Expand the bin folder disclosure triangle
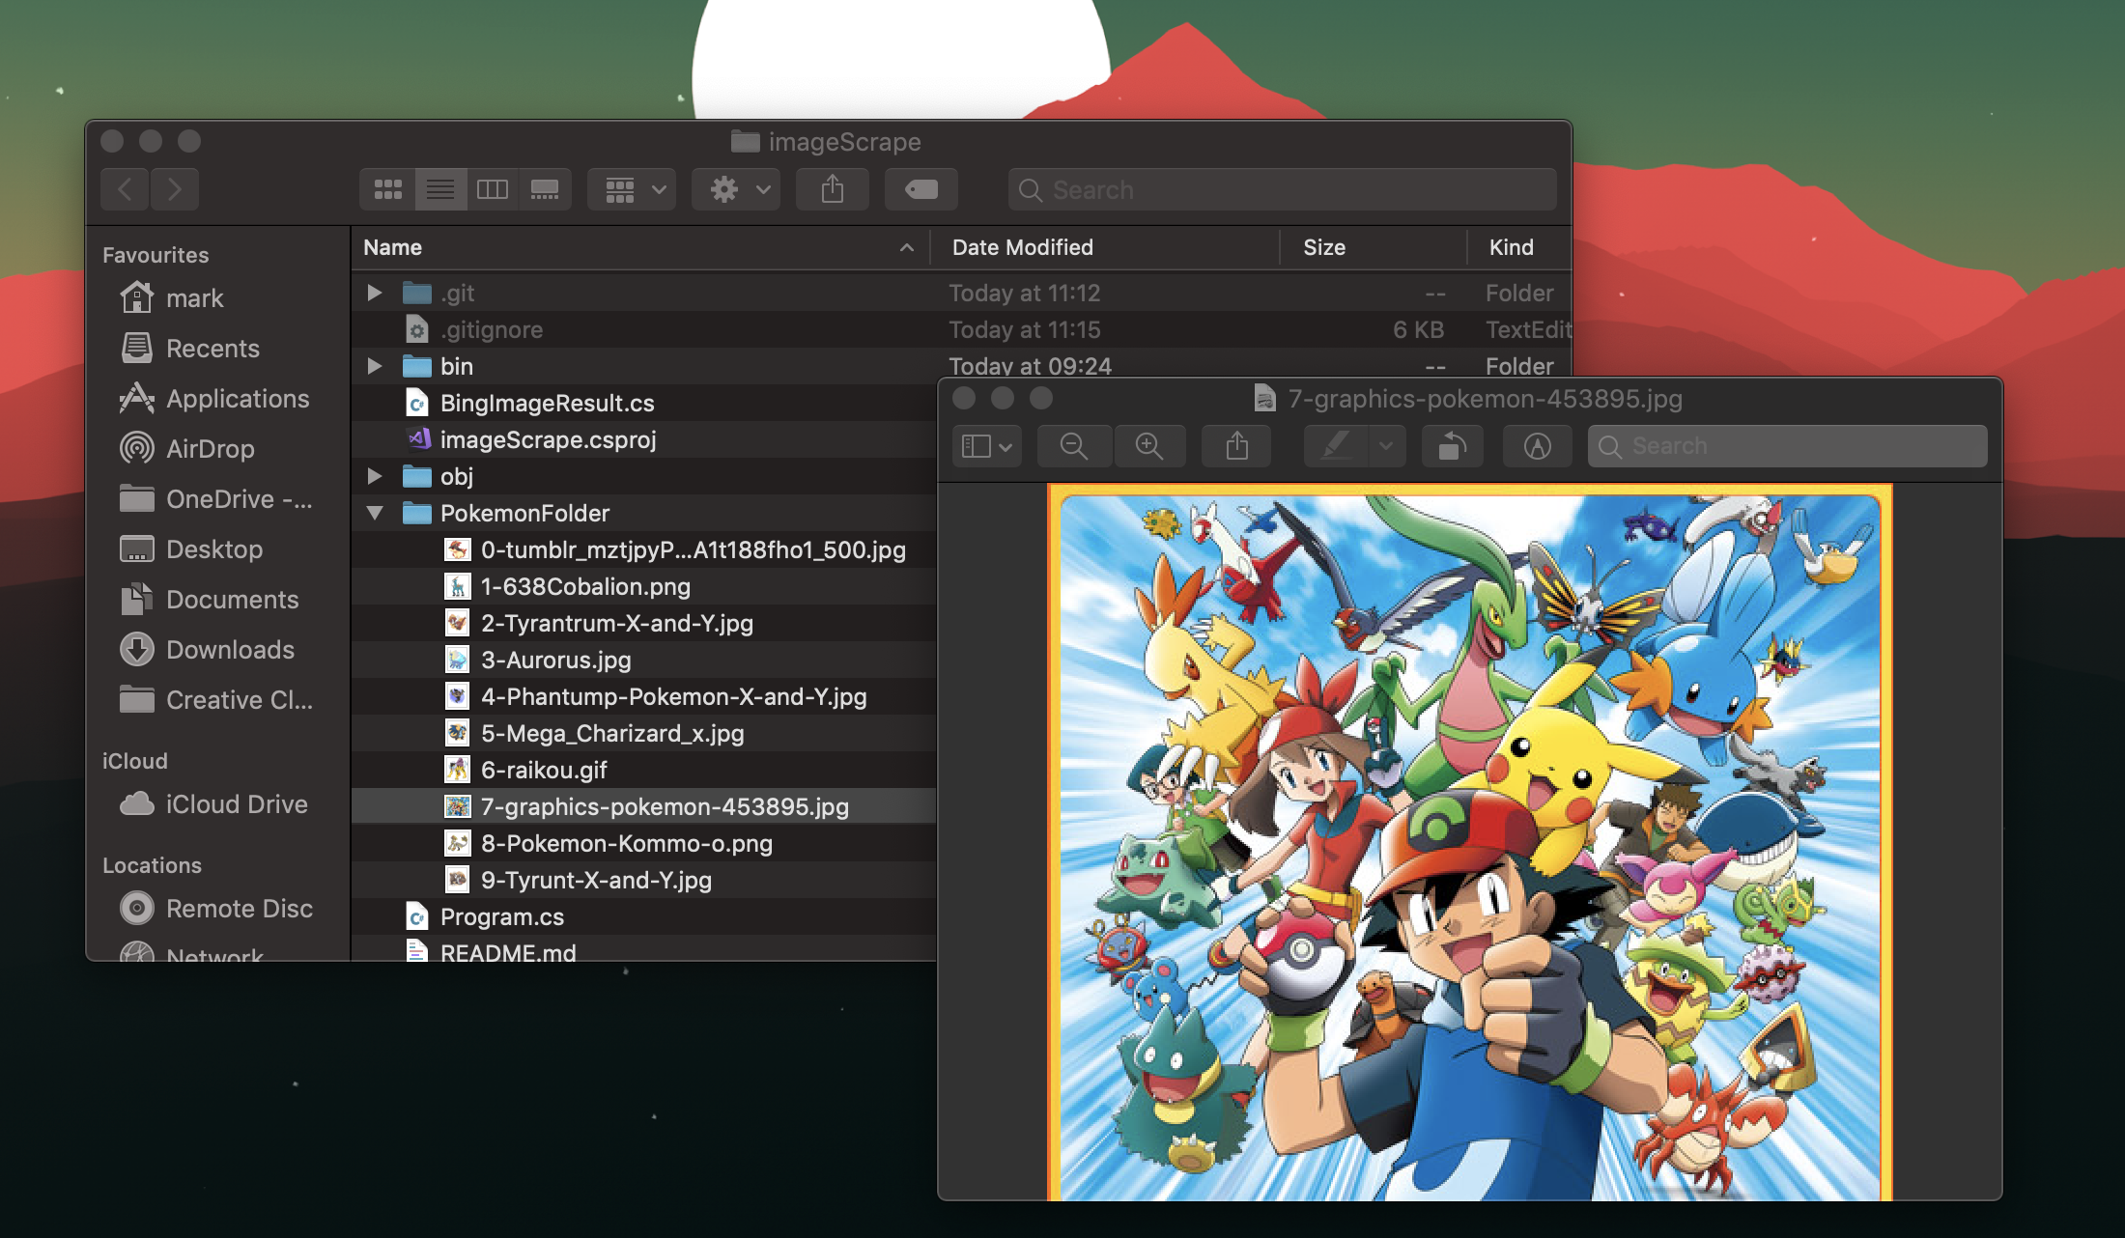Image resolution: width=2125 pixels, height=1238 pixels. [375, 366]
